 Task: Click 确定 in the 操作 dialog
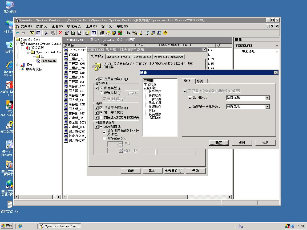pyautogui.click(x=219, y=143)
